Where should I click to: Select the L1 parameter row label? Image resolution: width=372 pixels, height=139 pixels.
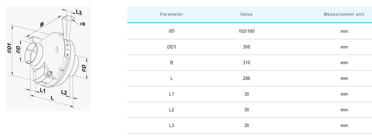pyautogui.click(x=172, y=94)
